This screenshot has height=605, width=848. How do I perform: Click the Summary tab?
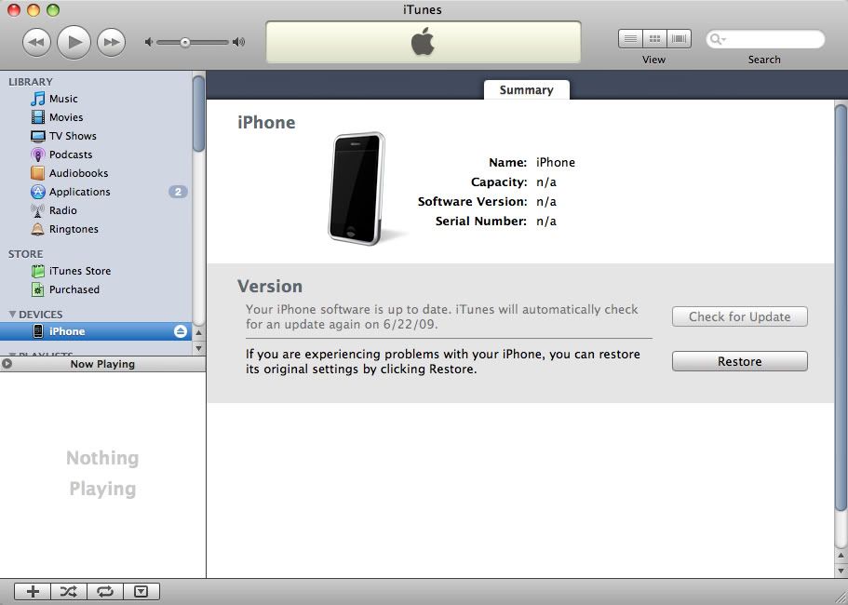tap(526, 89)
